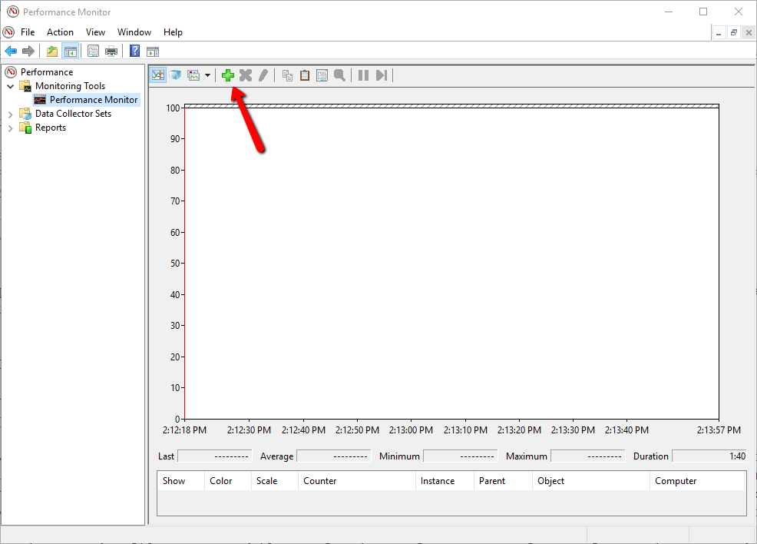Click the Update Data step icon
757x544 pixels.
(382, 75)
